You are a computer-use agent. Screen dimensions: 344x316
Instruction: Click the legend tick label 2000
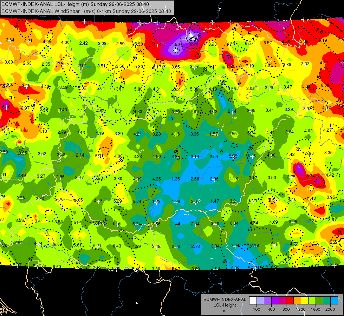pos(330,309)
